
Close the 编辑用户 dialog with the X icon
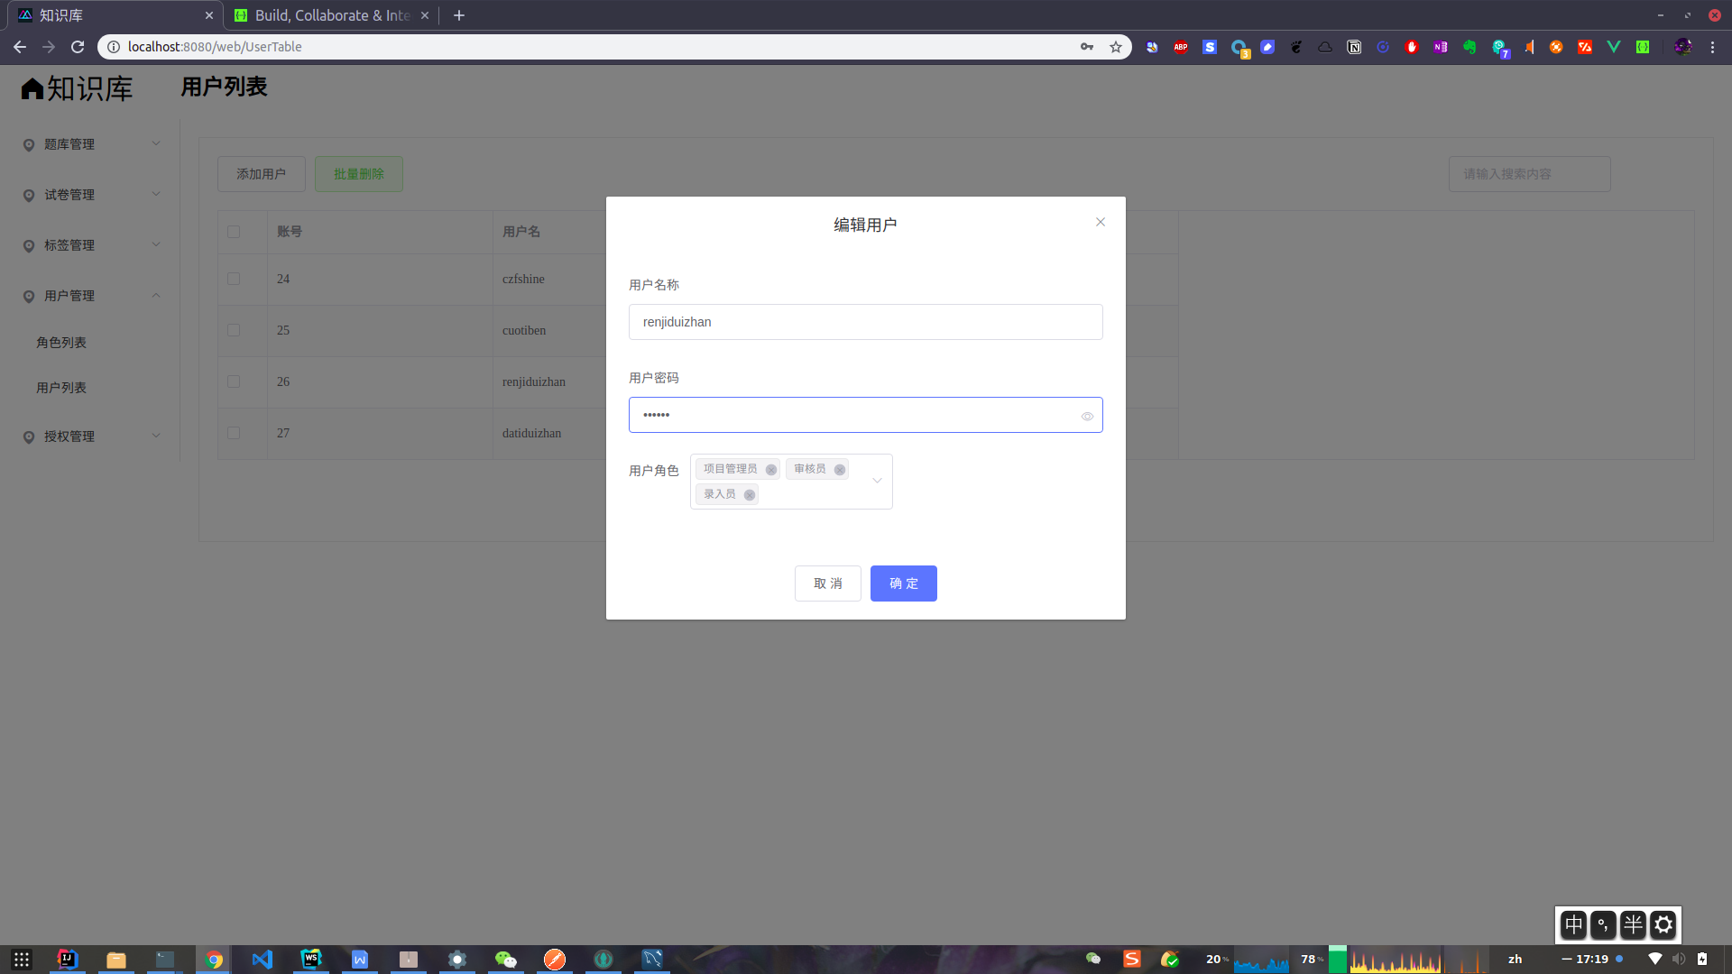[x=1100, y=222]
